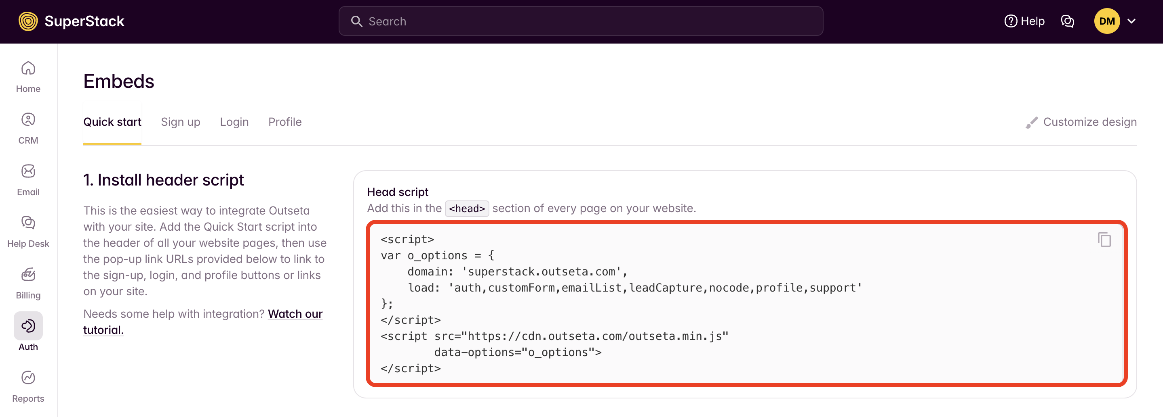The image size is (1163, 417).
Task: Click the 'Head script' label
Action: [x=397, y=192]
